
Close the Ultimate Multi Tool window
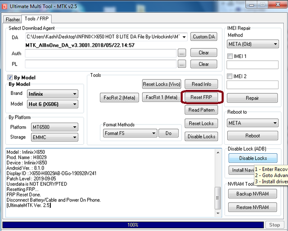[x=278, y=4]
